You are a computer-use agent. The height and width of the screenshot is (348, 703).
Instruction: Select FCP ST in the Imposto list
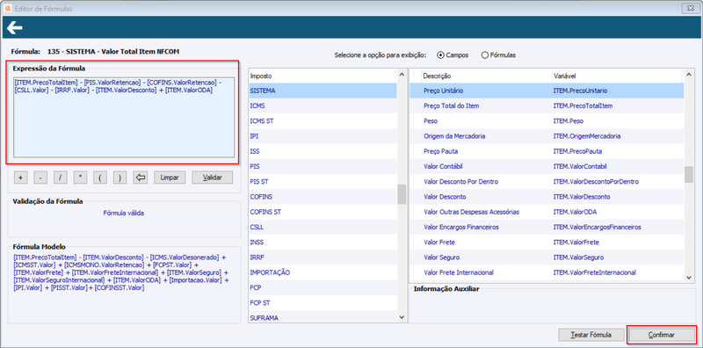[x=323, y=302]
